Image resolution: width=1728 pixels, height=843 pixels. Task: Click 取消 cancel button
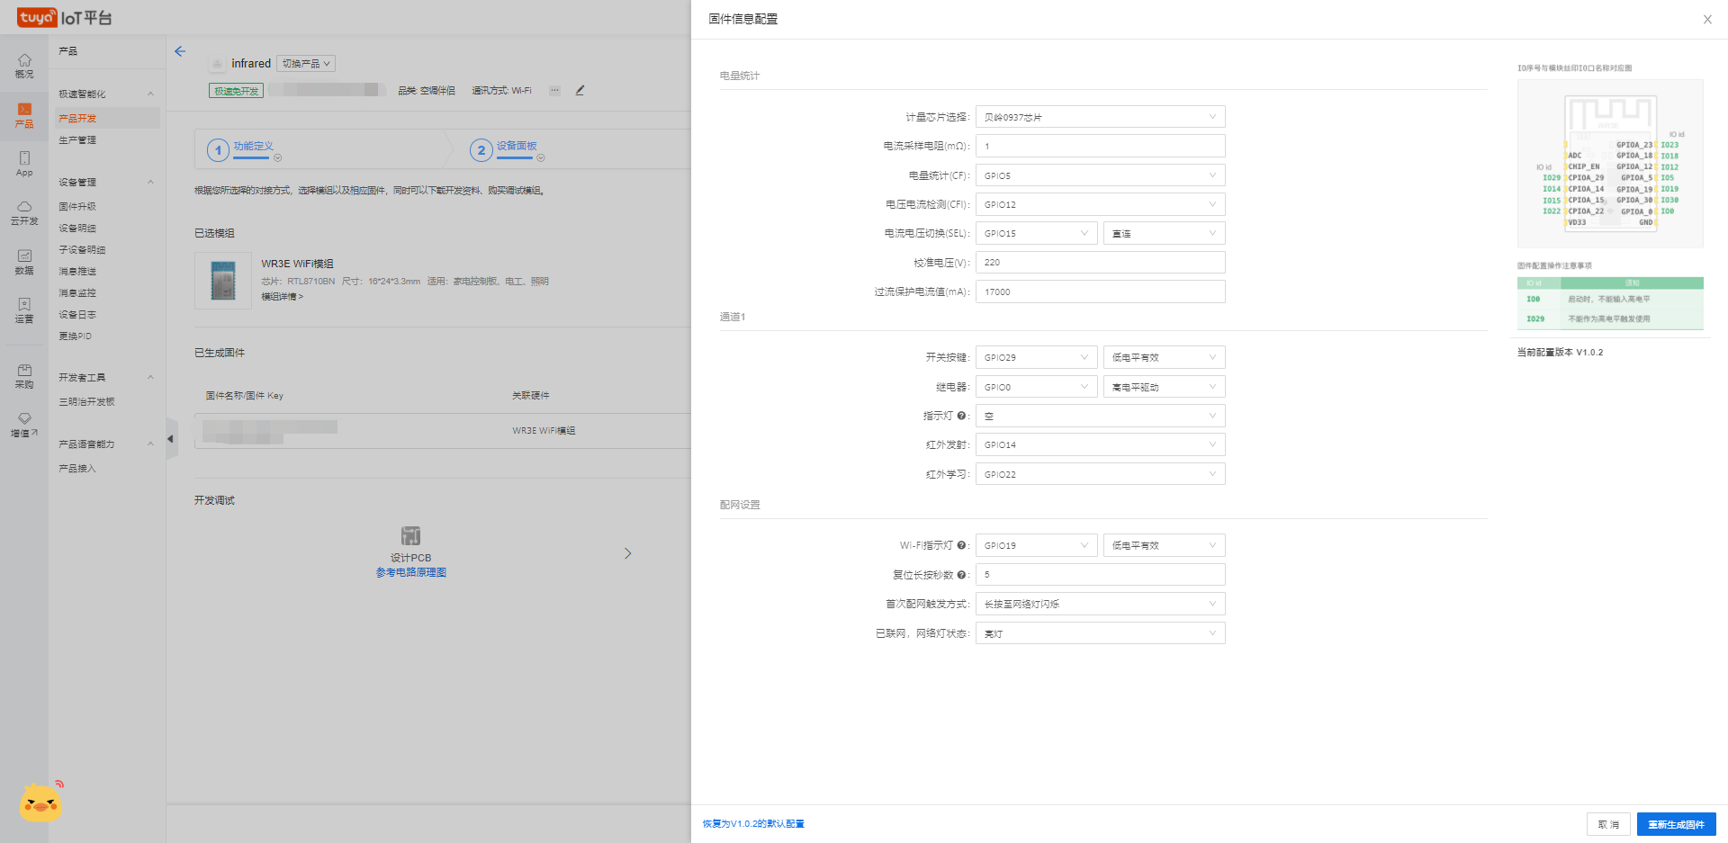click(1608, 824)
